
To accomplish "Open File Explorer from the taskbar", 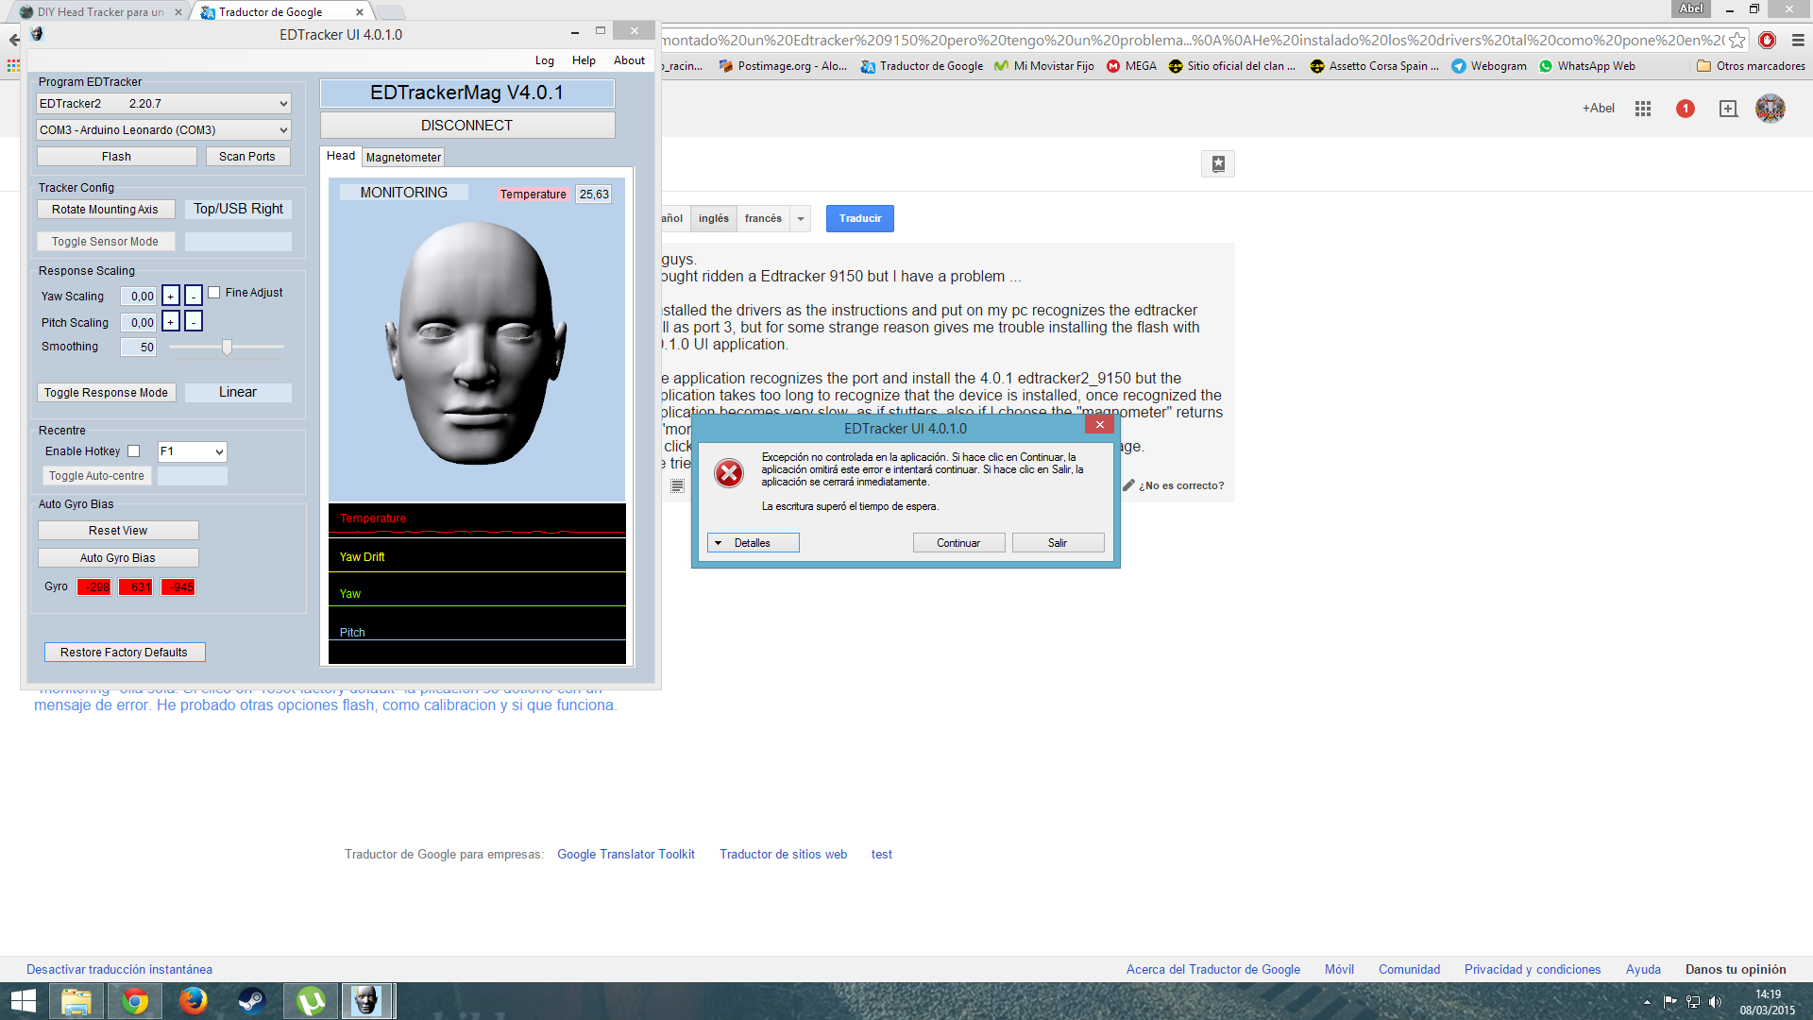I will click(x=76, y=1001).
